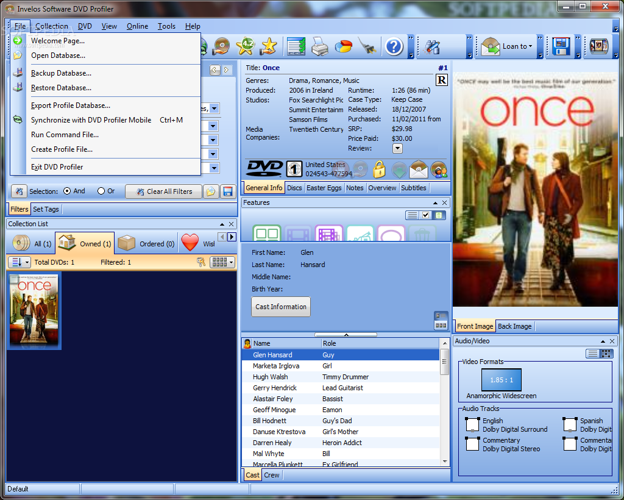The image size is (624, 500).
Task: Click the save filter floppy icon
Action: 228,191
